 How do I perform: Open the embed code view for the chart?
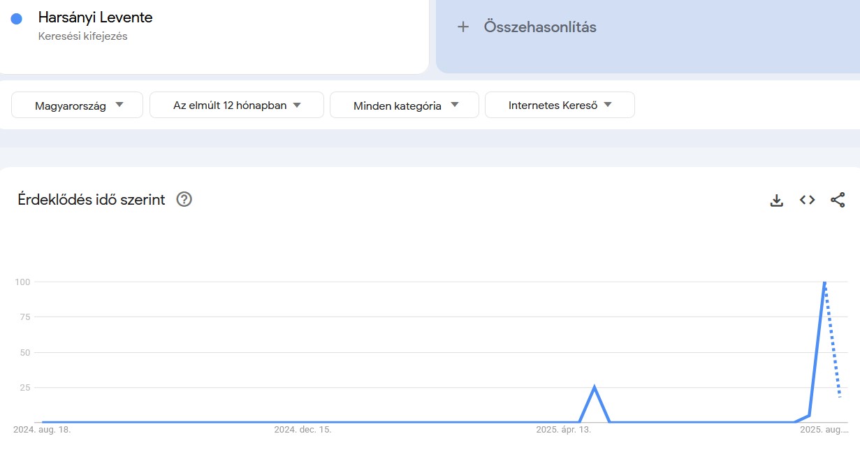point(807,200)
